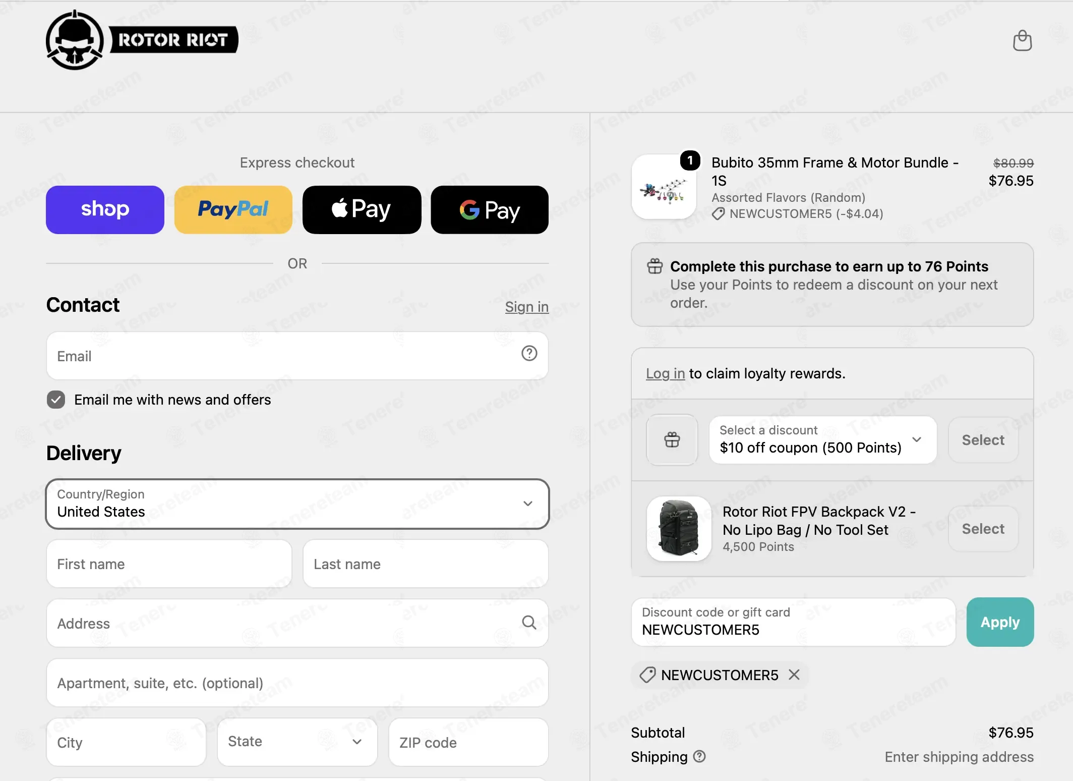Click the Last name field
Viewport: 1073px width, 781px height.
coord(426,564)
